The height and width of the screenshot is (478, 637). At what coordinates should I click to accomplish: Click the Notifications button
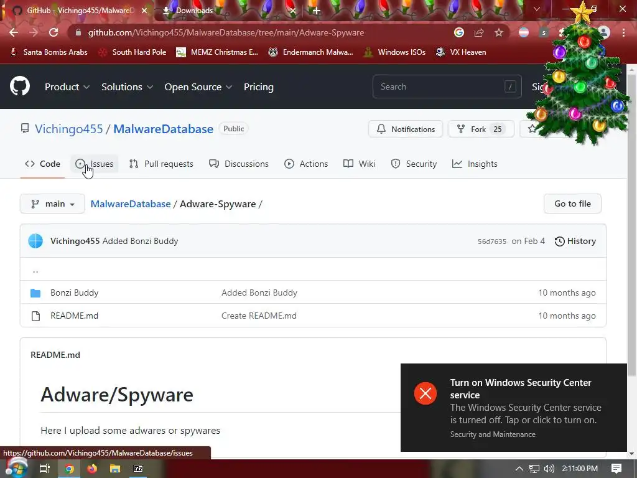[406, 129]
